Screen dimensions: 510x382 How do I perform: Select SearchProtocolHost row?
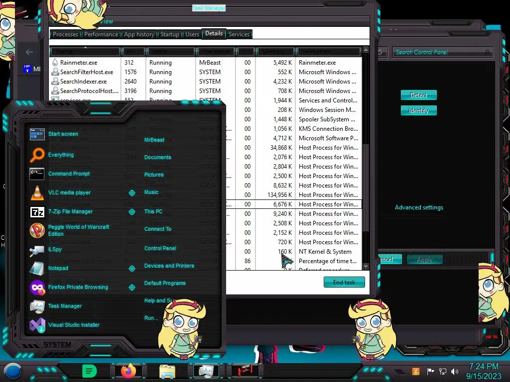click(206, 91)
